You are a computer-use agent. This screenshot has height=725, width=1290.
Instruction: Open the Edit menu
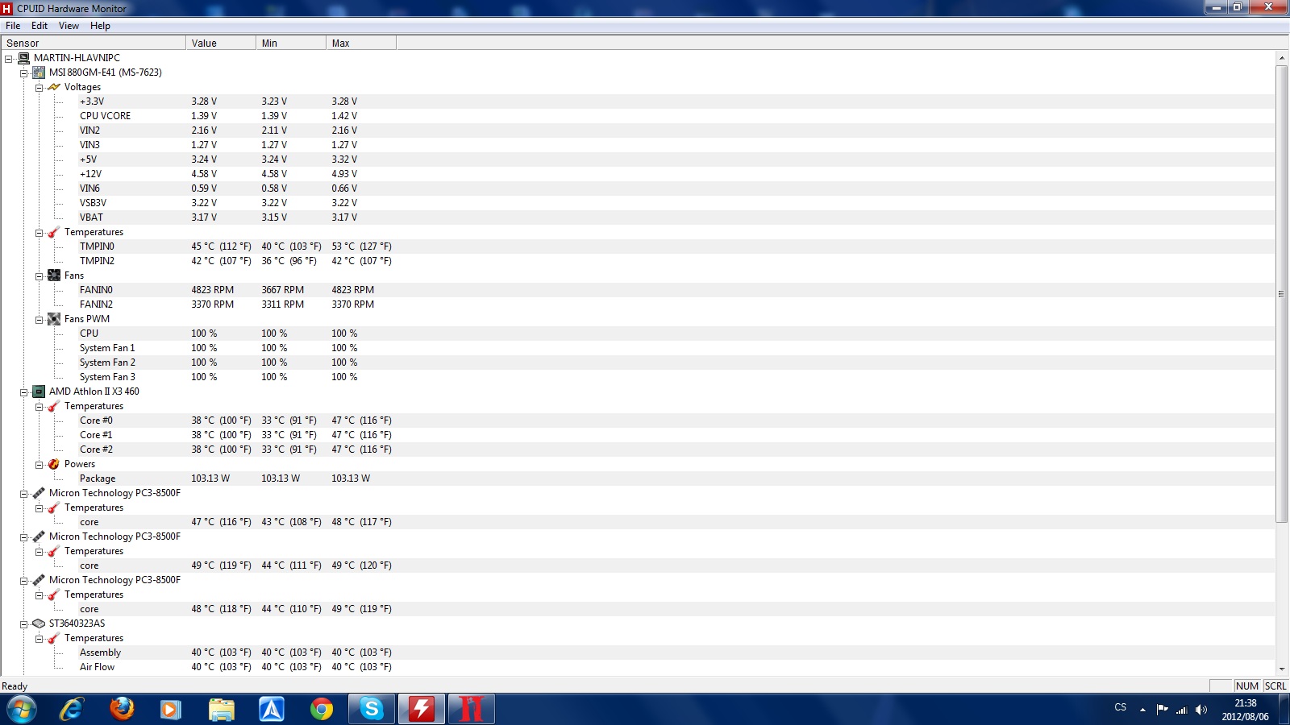(40, 26)
